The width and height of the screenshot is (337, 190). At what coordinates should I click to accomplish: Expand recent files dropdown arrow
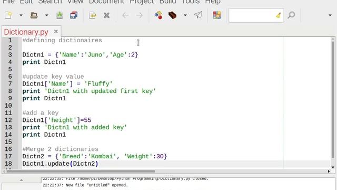46,15
